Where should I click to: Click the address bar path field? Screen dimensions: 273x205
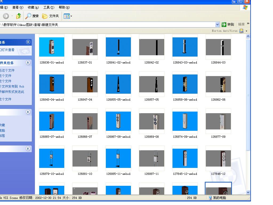108,25
